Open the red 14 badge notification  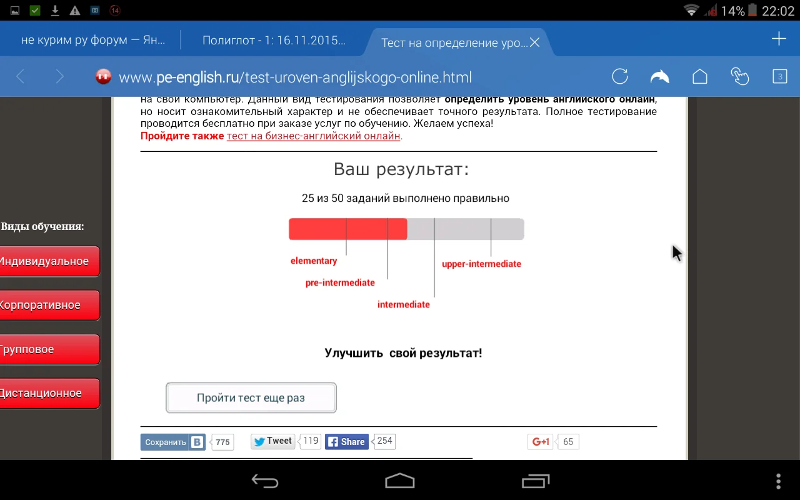pyautogui.click(x=115, y=11)
